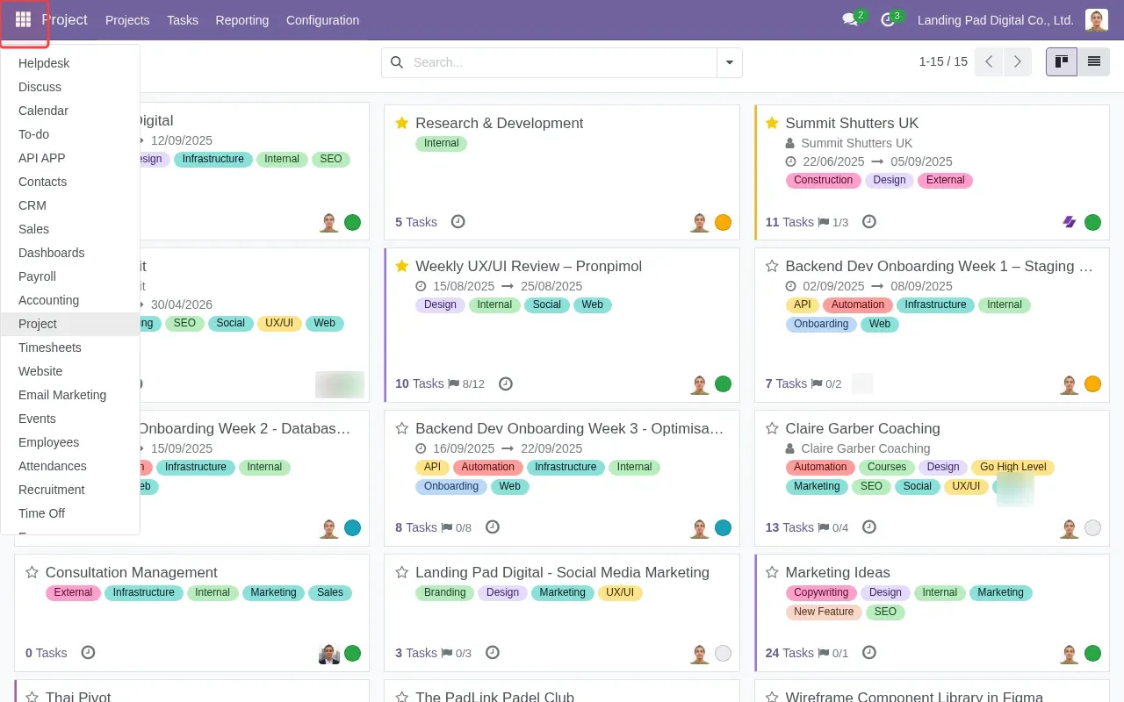Open the Reporting menu dropdown
Screen dimensions: 1124x702
(x=241, y=20)
